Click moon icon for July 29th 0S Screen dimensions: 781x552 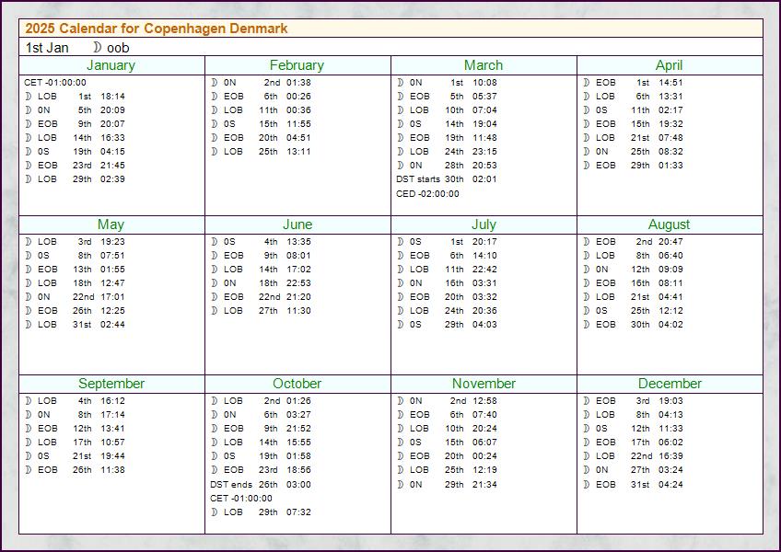coord(401,324)
